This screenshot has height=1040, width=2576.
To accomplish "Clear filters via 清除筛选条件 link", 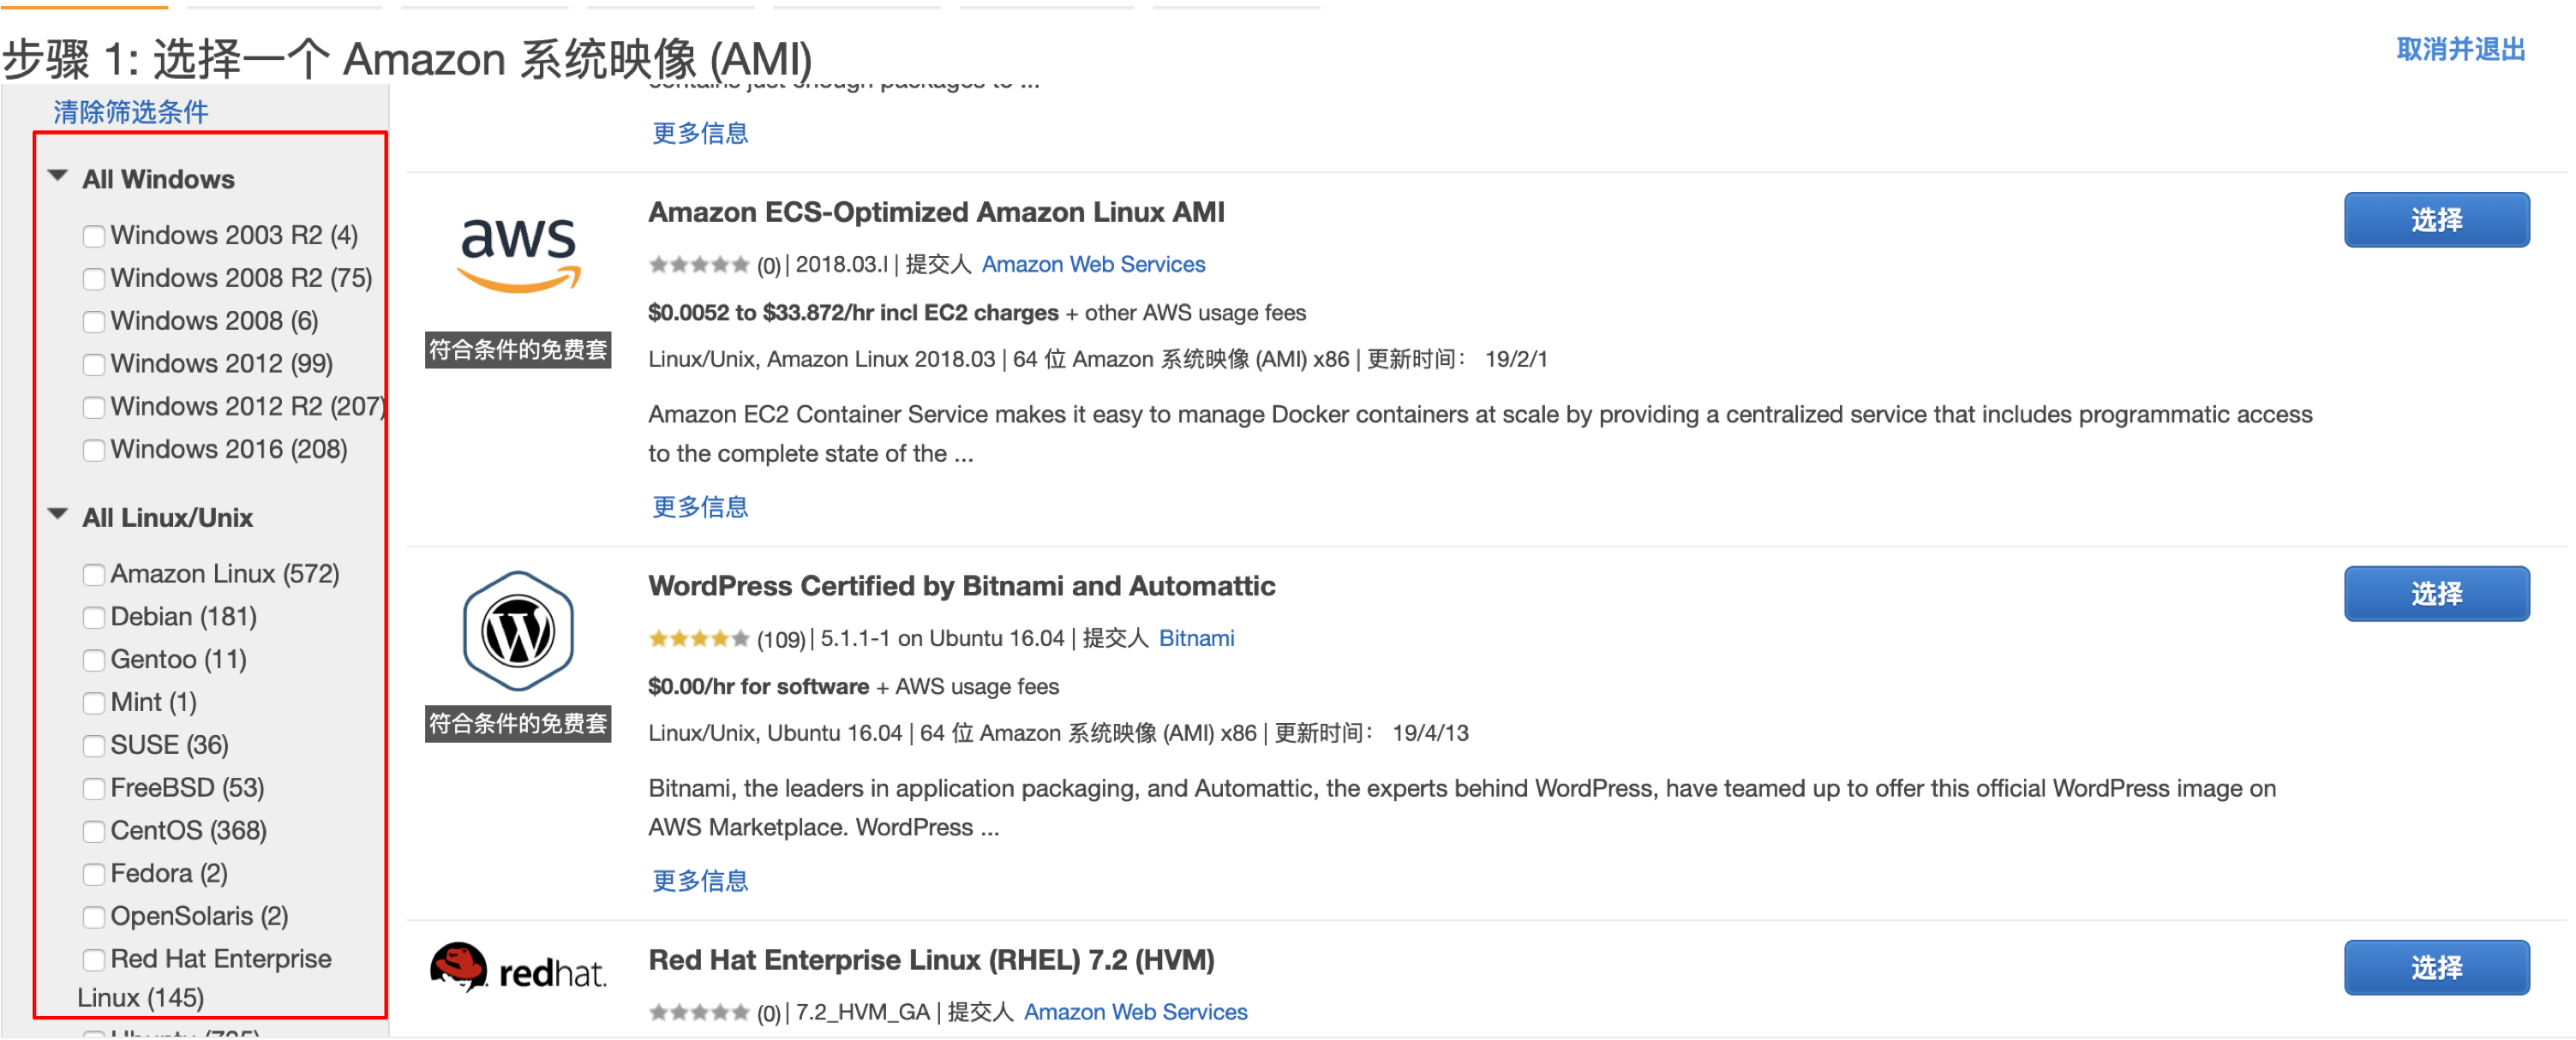I will point(131,112).
